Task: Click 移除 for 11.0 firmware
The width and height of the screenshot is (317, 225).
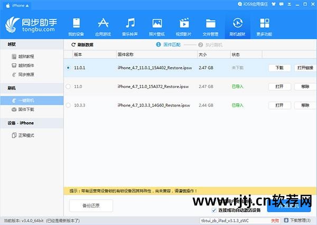Action: [305, 87]
